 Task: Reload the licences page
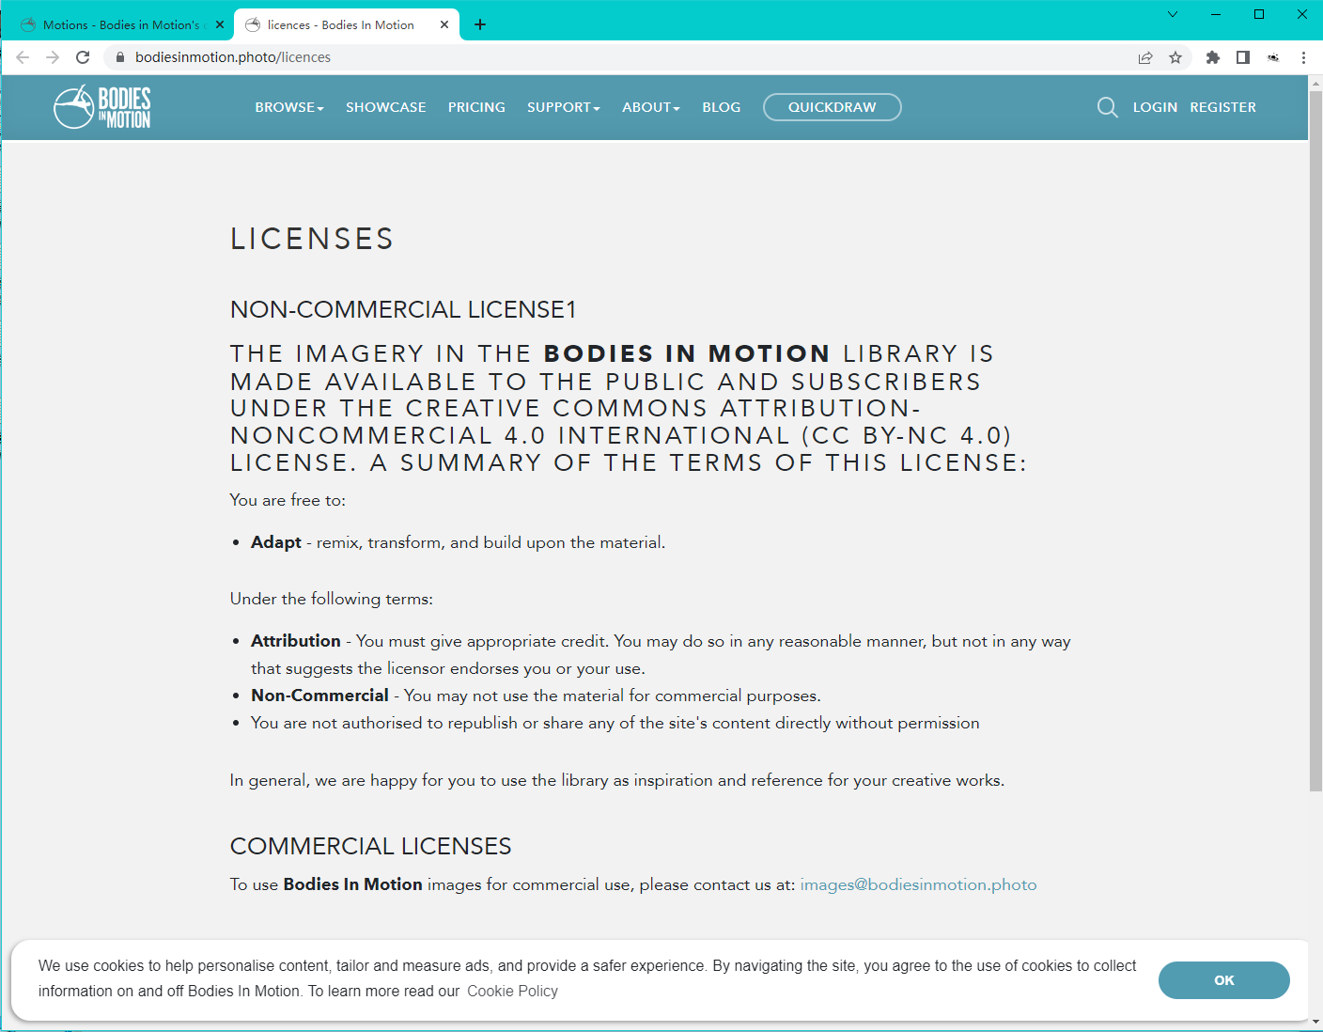(x=83, y=57)
